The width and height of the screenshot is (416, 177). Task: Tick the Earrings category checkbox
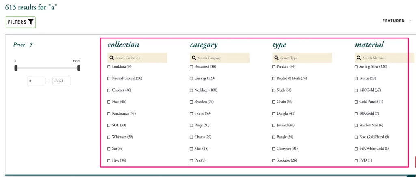(x=191, y=78)
